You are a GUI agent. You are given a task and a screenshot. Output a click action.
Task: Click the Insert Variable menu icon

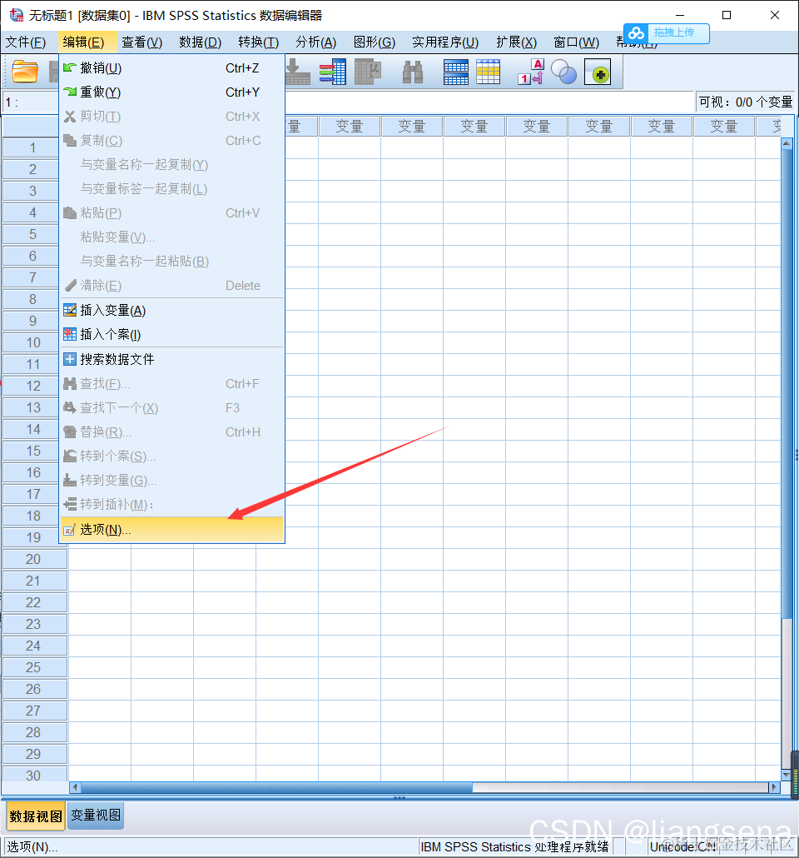[x=69, y=310]
